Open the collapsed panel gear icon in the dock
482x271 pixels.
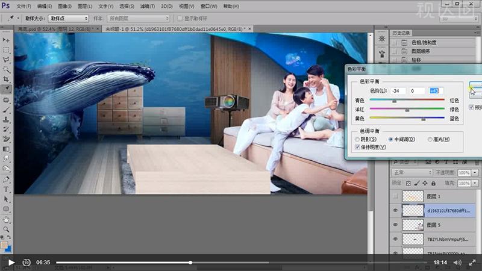pyautogui.click(x=382, y=39)
